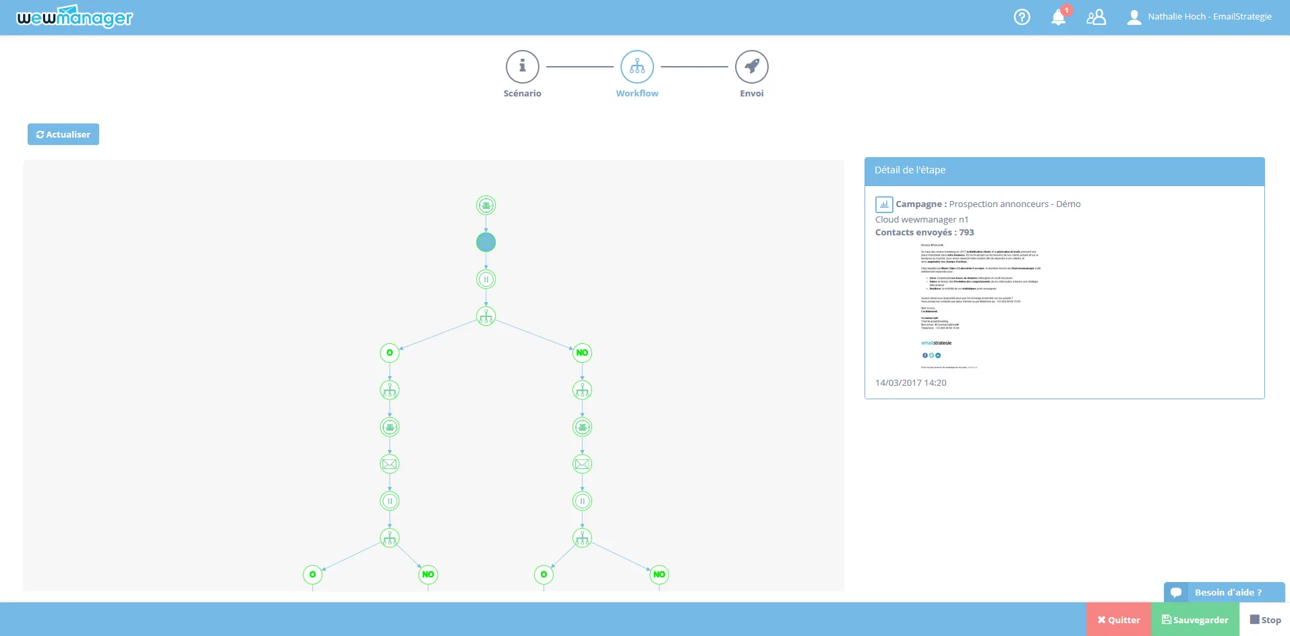Screen dimensions: 1290x636
Task: Select bottom O node of right branch
Action: 544,575
